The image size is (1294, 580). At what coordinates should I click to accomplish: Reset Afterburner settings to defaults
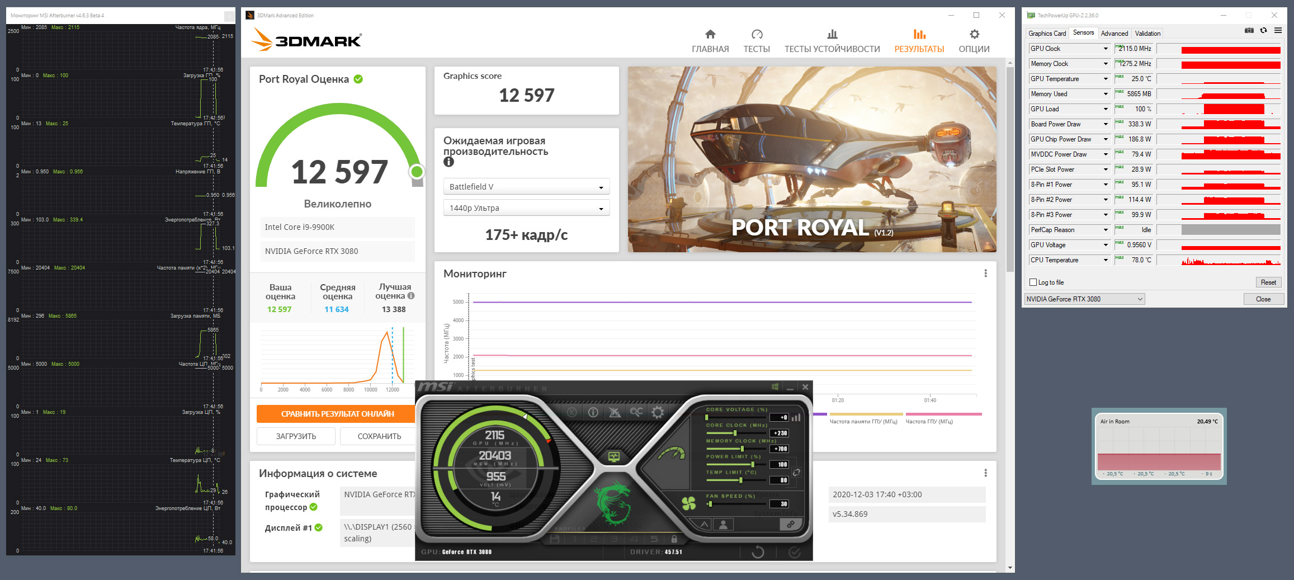[758, 552]
